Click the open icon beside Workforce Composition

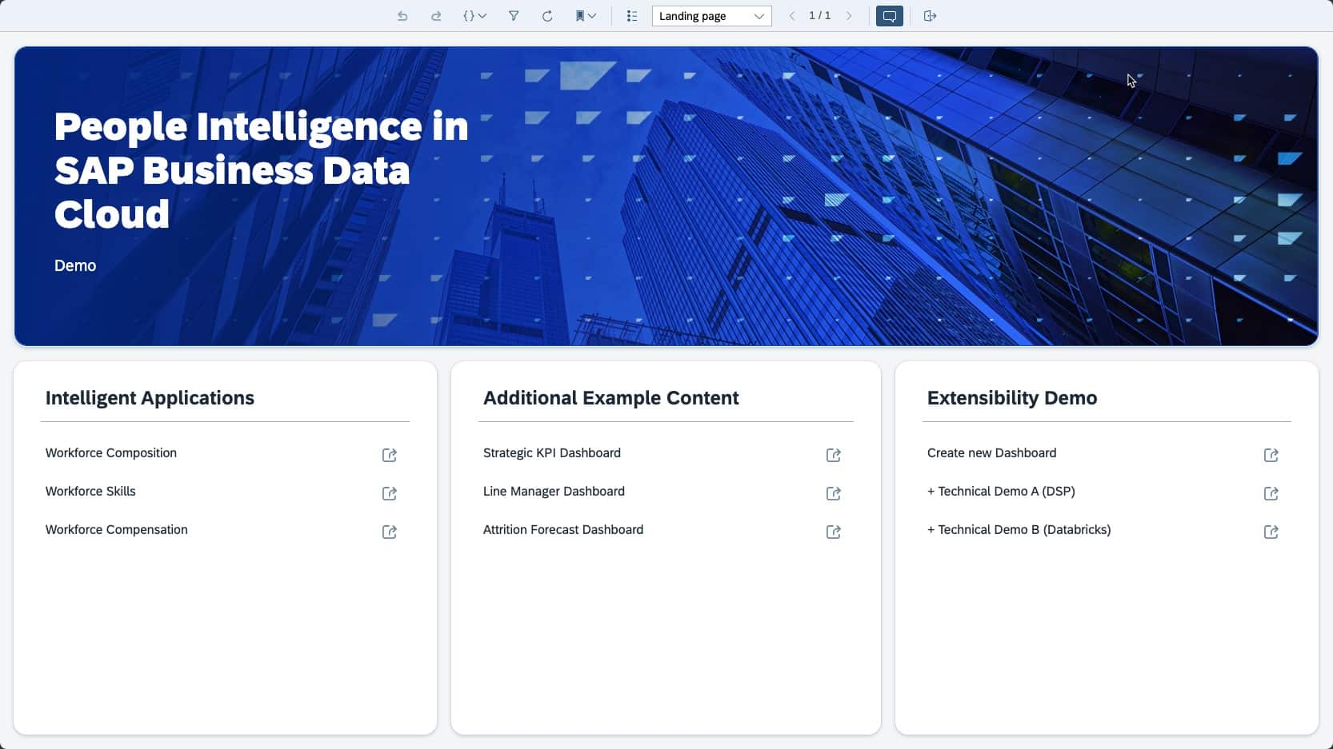tap(390, 455)
